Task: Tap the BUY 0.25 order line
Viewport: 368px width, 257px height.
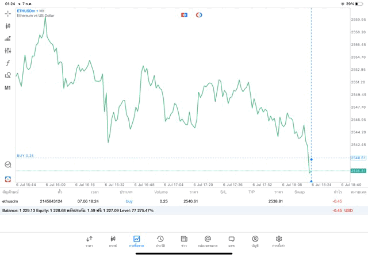Action: [26, 156]
